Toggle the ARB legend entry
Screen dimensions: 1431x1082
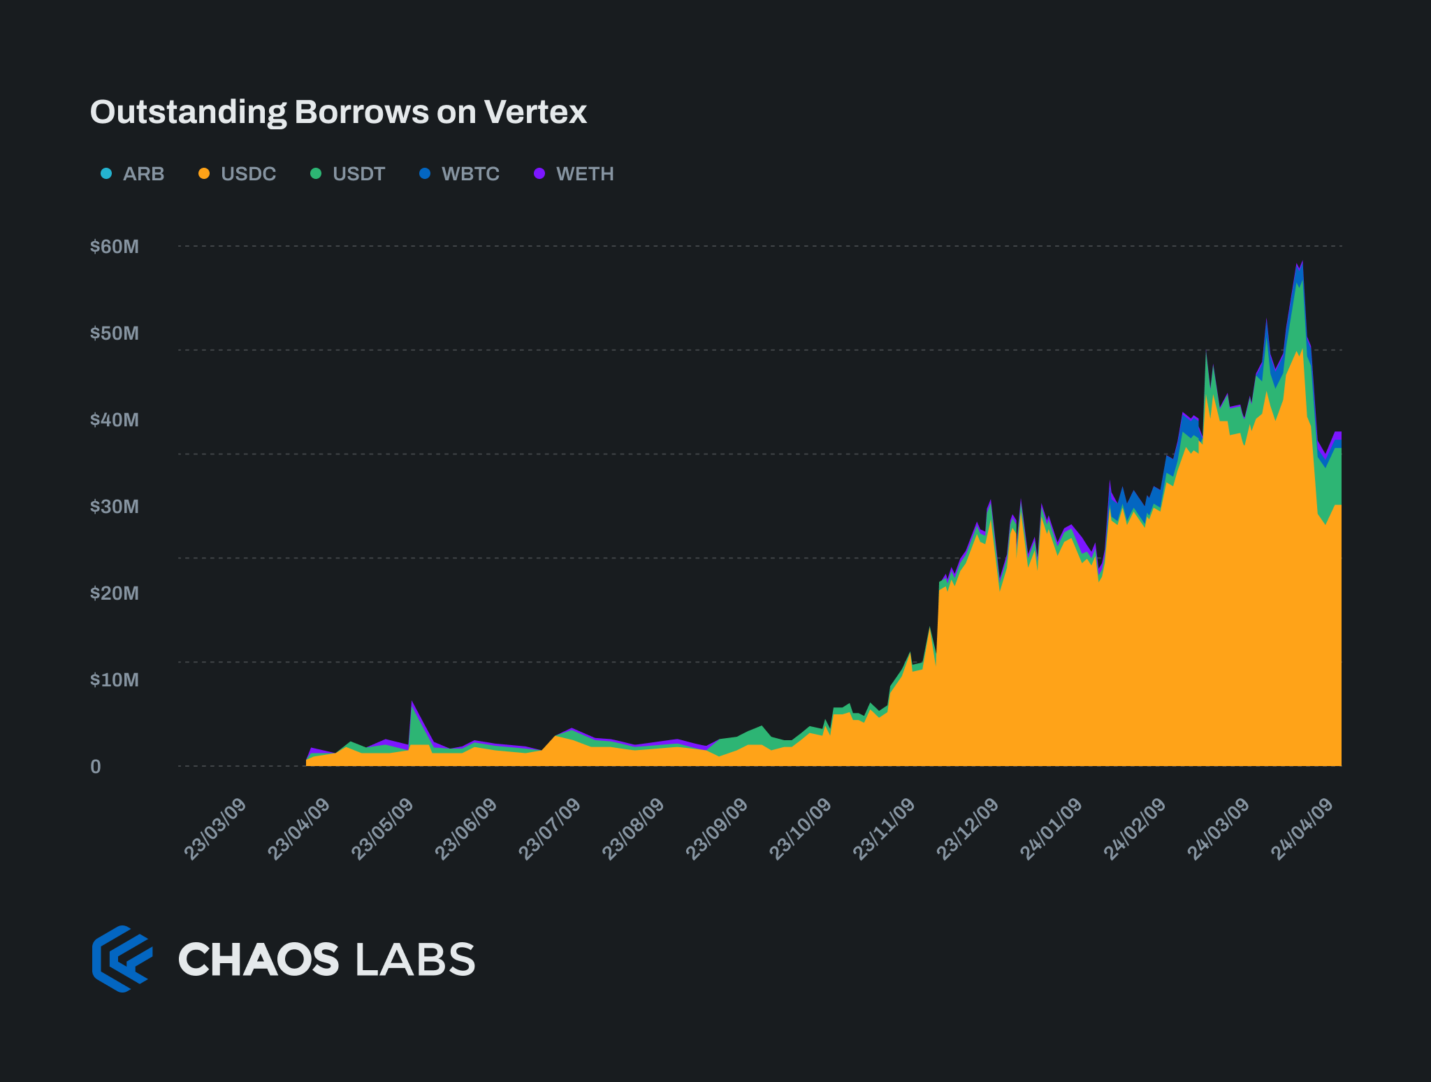133,173
